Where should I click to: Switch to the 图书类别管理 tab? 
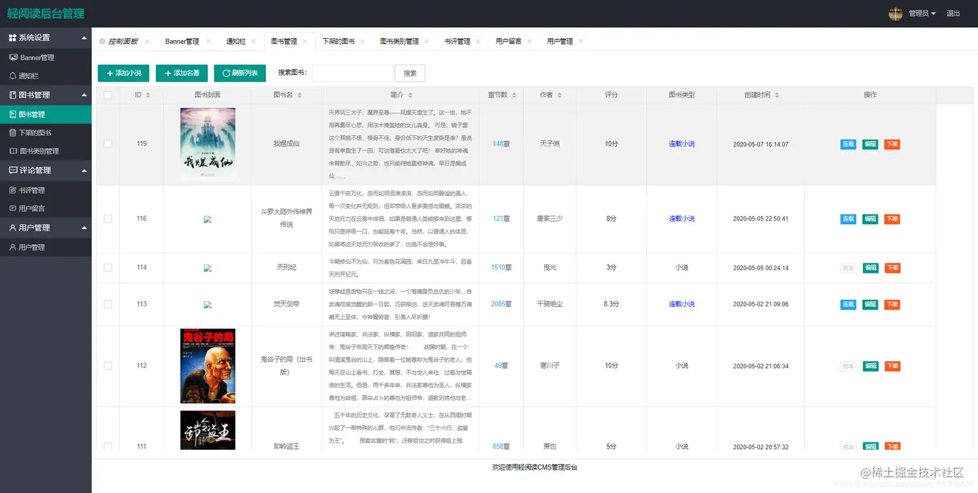pos(399,41)
